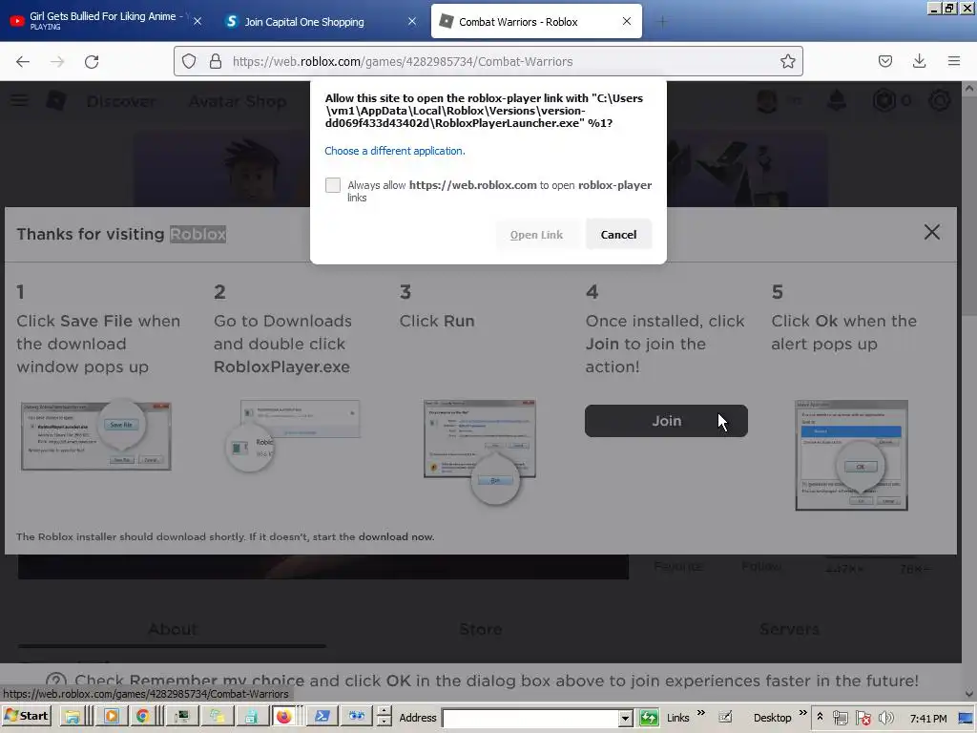The height and width of the screenshot is (733, 977).
Task: Click the Run dialog step thumbnail
Action: click(480, 450)
